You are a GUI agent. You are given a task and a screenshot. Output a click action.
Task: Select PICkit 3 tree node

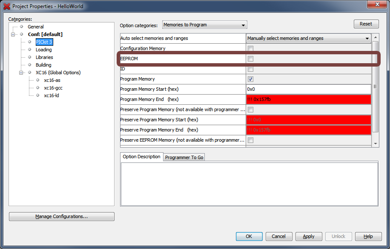(x=44, y=42)
